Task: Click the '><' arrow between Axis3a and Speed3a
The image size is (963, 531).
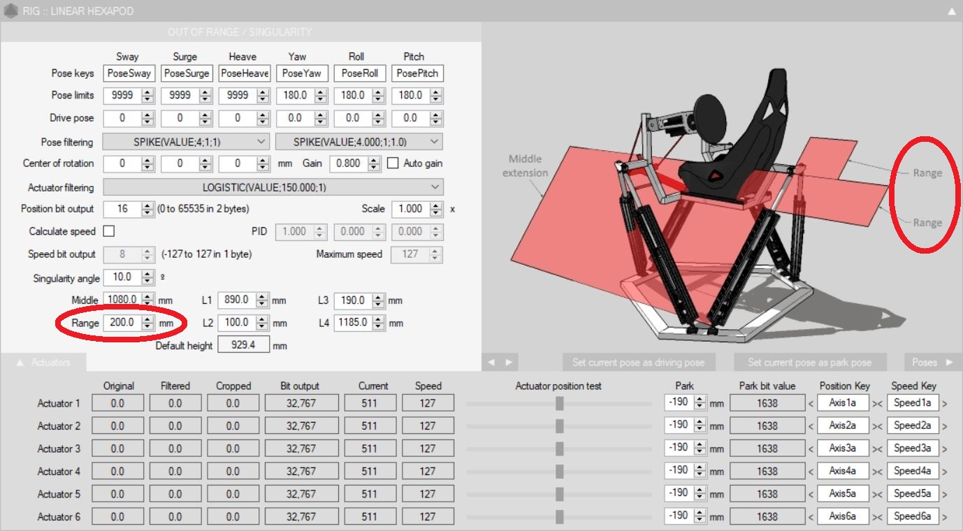Action: (877, 449)
